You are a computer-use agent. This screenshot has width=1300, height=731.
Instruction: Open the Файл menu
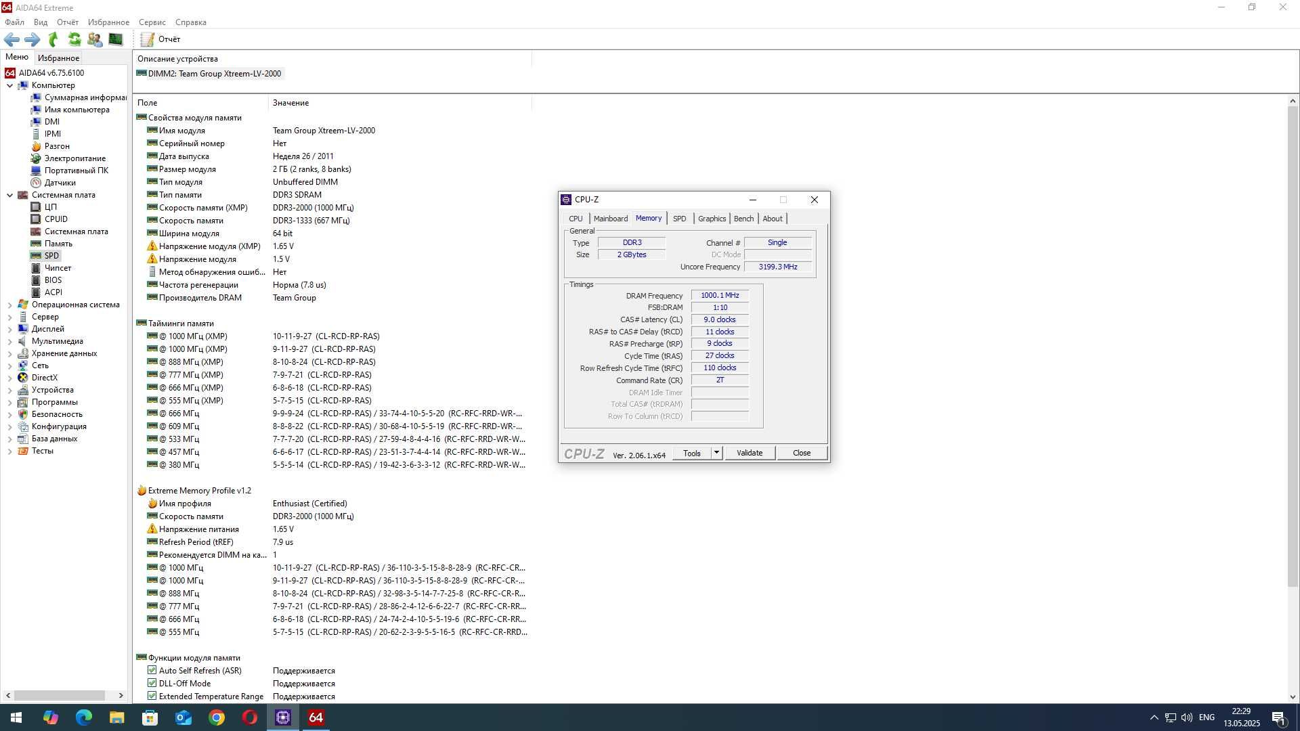pos(14,22)
